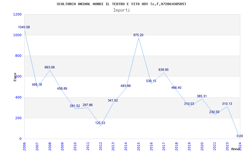Click year 2024 on x-axis
The width and height of the screenshot is (243, 152).
240,147
